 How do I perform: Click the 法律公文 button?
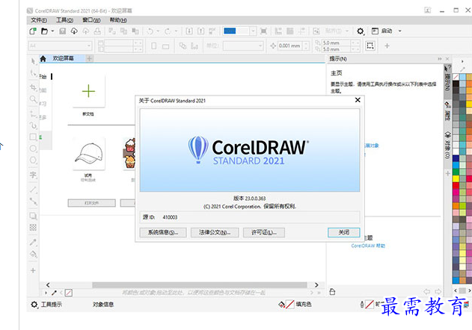point(215,232)
